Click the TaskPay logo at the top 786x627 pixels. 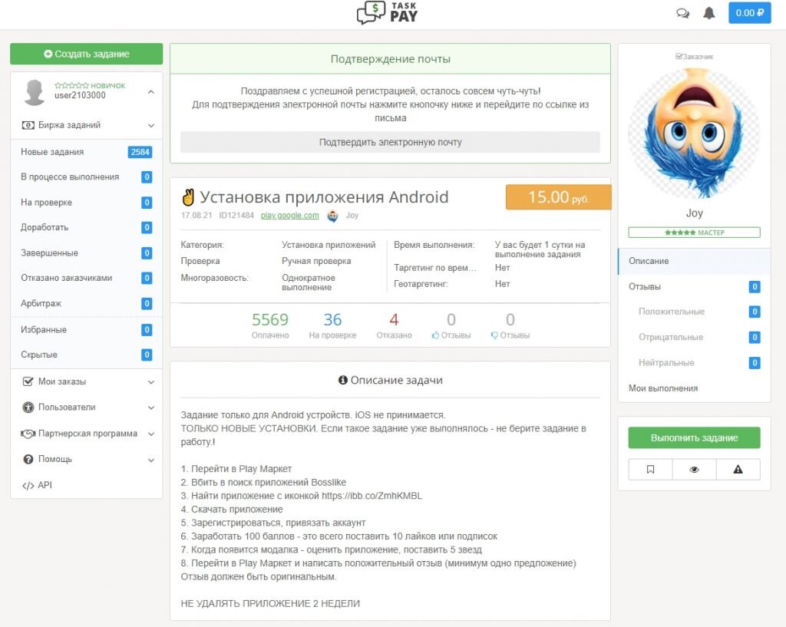click(386, 13)
